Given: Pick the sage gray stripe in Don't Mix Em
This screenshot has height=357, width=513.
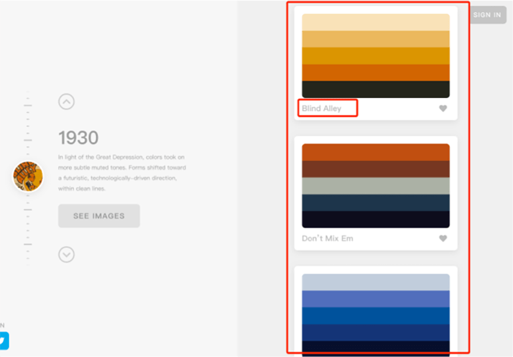Looking at the screenshot, I should (376, 186).
